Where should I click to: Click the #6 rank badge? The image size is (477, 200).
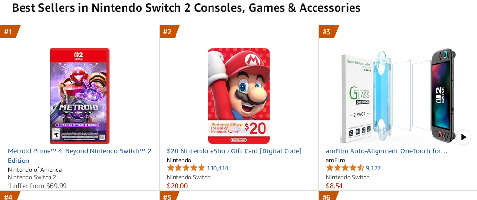pyautogui.click(x=326, y=197)
